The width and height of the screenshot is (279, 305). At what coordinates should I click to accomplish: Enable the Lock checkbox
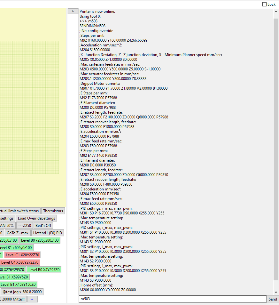click(264, 4)
